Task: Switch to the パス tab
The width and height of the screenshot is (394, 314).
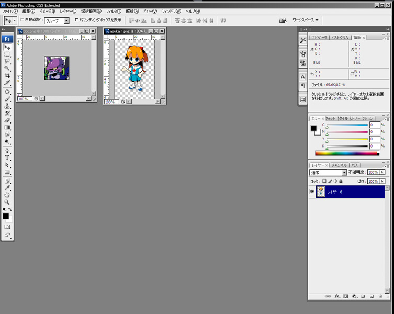Action: point(355,165)
